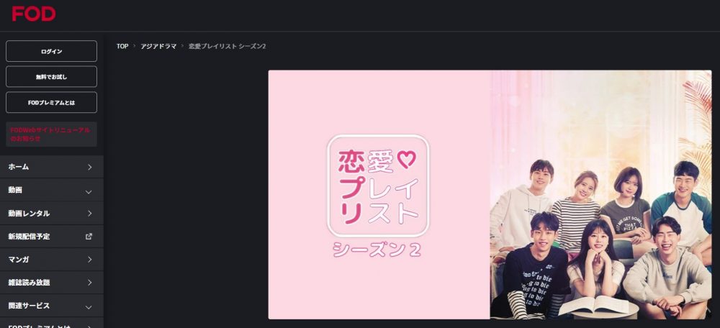Open 新規配信予定 in the sidebar menu

[x=51, y=236]
